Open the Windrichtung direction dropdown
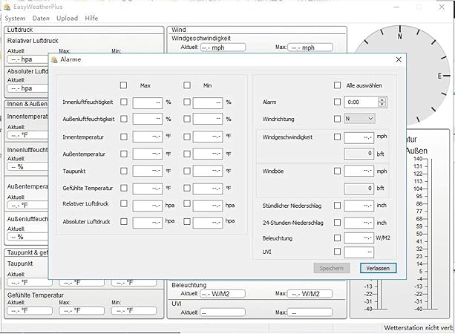Screen dimensions: 455x334 360,118
